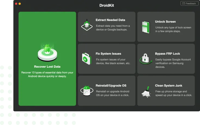The image size is (200, 125).
Task: Open the Recover Lost Data title
Action: tap(47, 67)
